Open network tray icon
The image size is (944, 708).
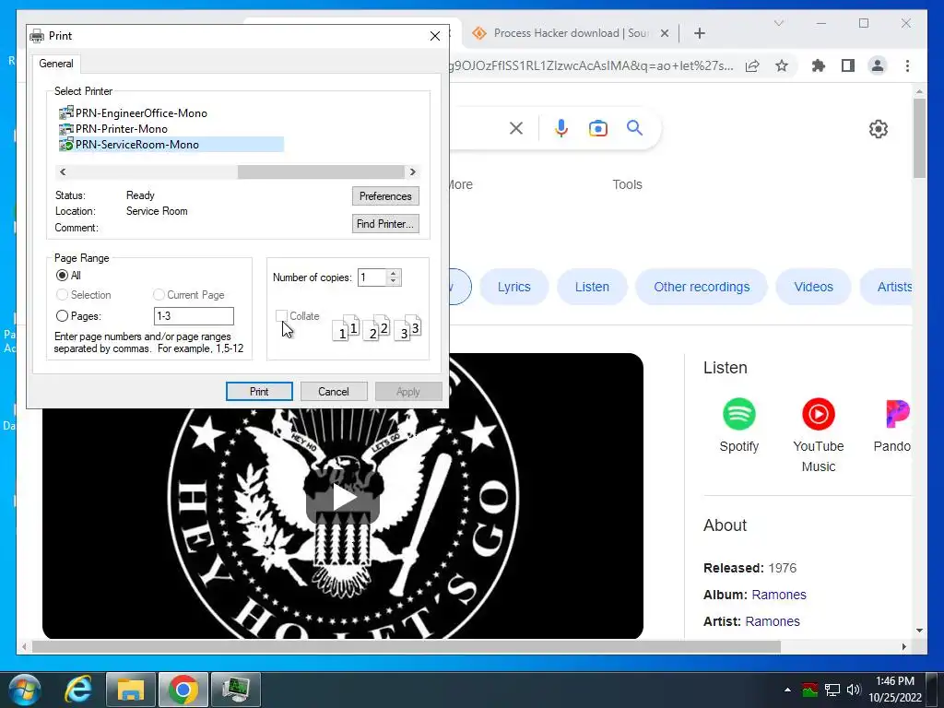pyautogui.click(x=832, y=690)
